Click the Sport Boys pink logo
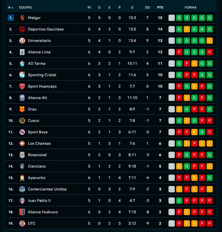The width and height of the screenshot is (222, 232). coord(22,132)
